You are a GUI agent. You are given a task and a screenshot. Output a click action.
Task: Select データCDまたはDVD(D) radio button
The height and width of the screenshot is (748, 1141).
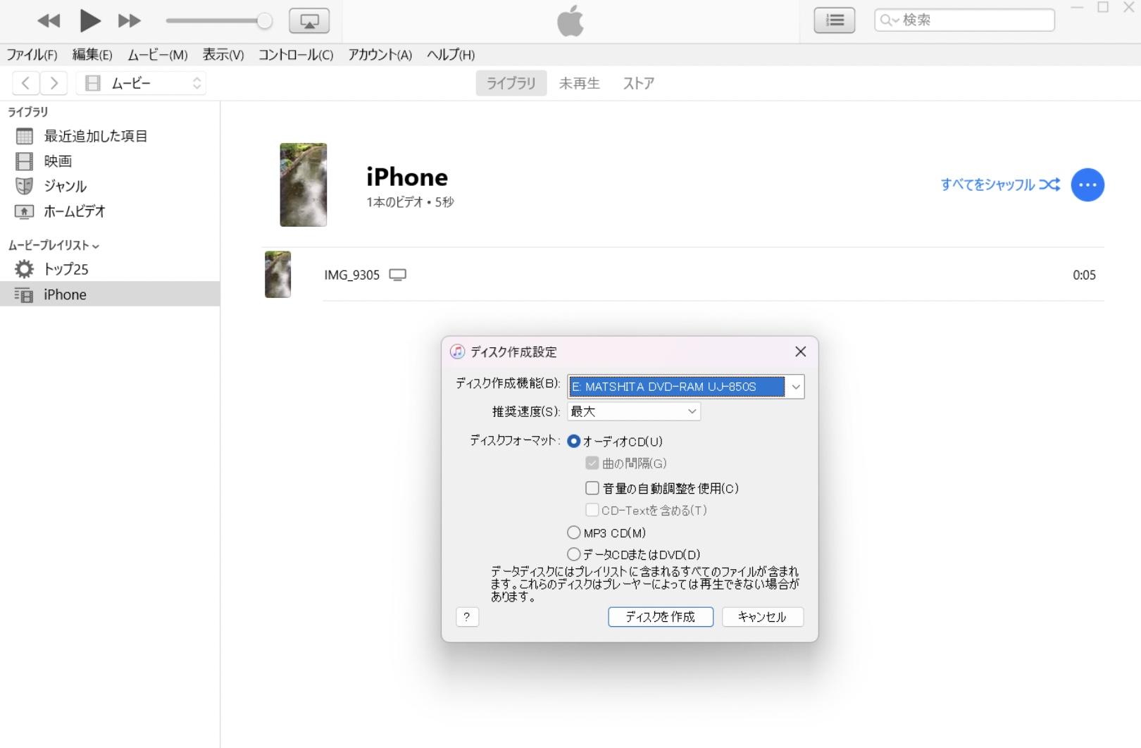tap(574, 554)
